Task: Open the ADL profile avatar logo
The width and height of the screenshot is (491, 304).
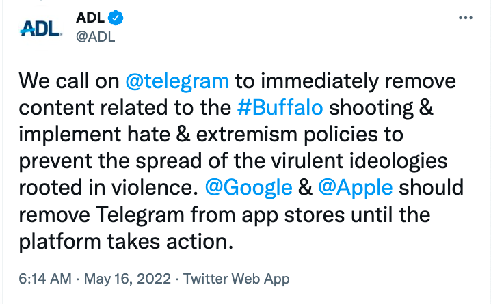Action: (x=40, y=28)
